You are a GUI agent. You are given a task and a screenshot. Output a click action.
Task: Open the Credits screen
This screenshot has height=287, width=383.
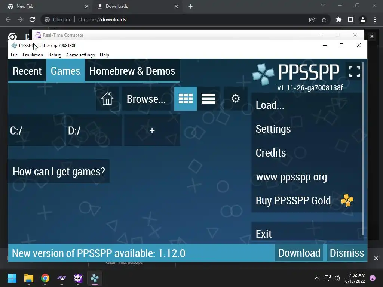click(307, 153)
